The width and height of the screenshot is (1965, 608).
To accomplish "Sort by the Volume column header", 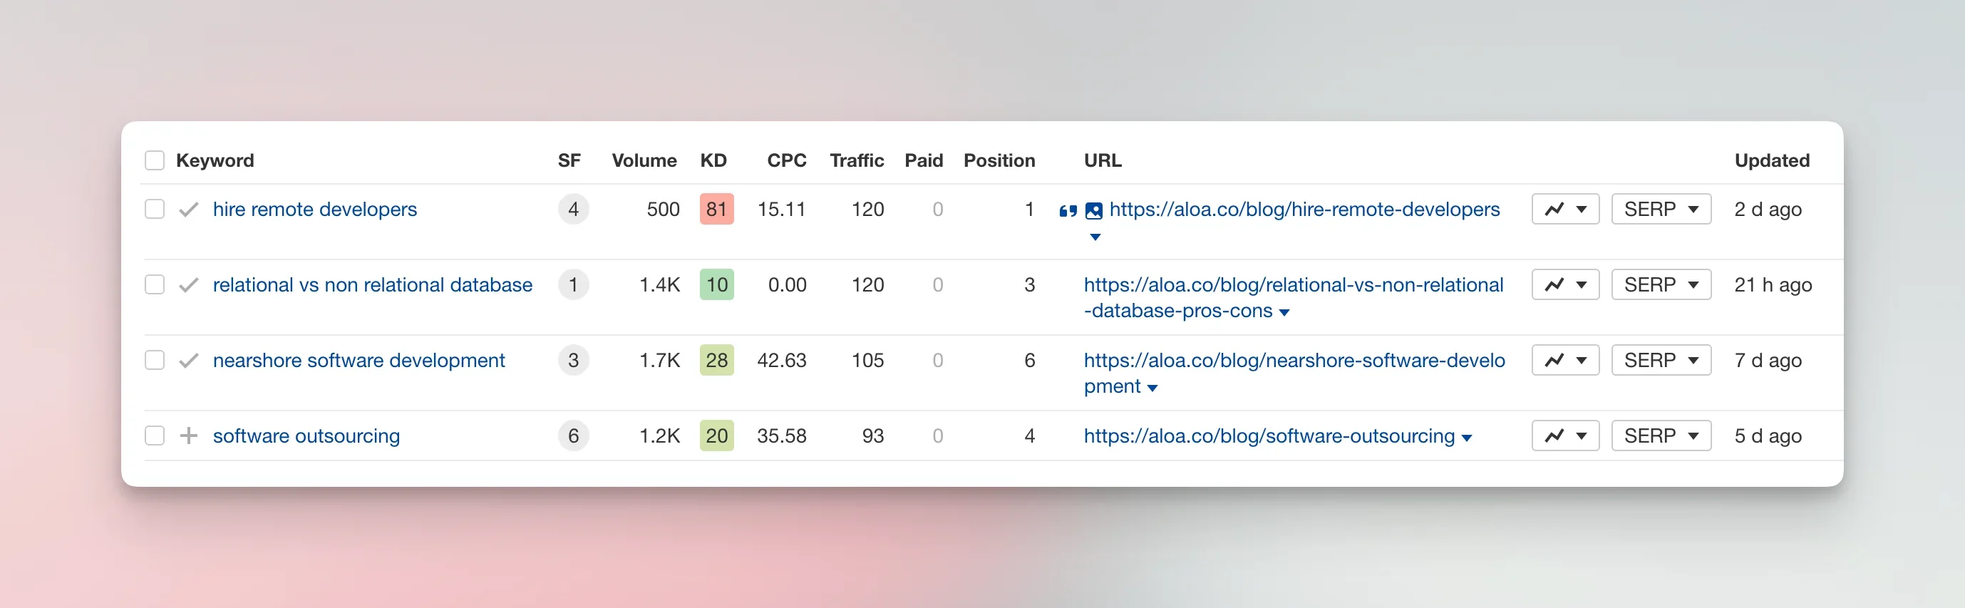I will pyautogui.click(x=643, y=160).
